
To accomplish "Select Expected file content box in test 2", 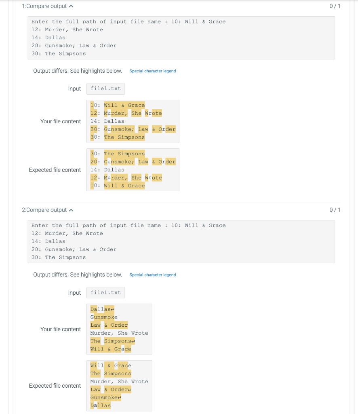I will tap(119, 385).
